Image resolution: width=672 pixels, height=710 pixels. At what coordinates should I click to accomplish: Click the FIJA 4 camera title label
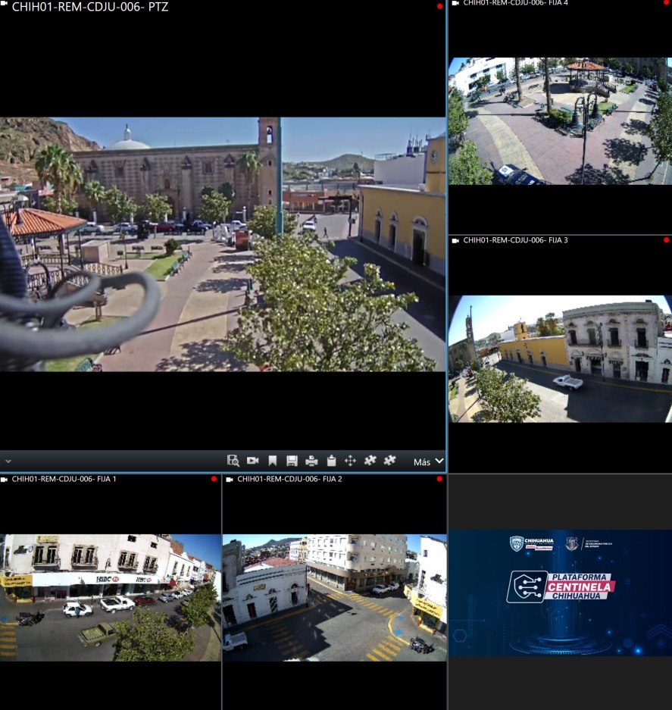pos(515,3)
